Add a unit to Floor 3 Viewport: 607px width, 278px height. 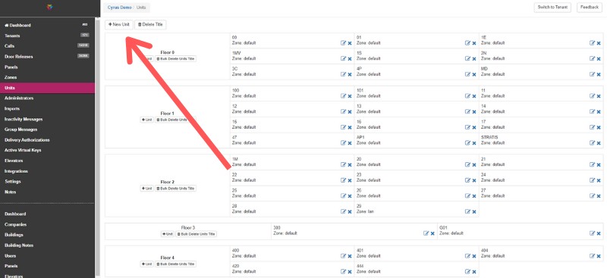pos(168,234)
